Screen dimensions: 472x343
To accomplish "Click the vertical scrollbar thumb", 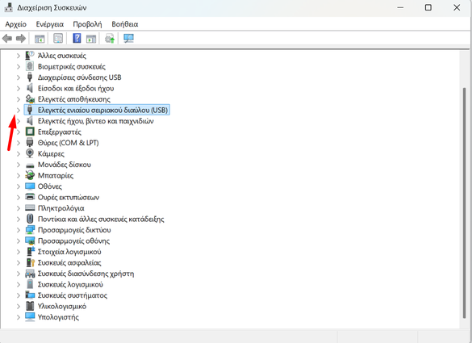I will click(x=464, y=203).
